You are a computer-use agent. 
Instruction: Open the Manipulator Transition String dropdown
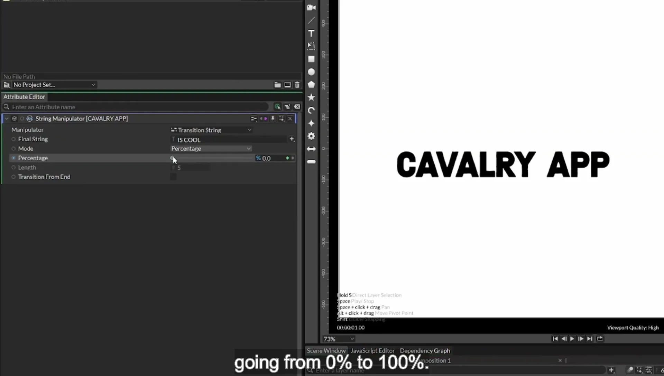click(211, 130)
